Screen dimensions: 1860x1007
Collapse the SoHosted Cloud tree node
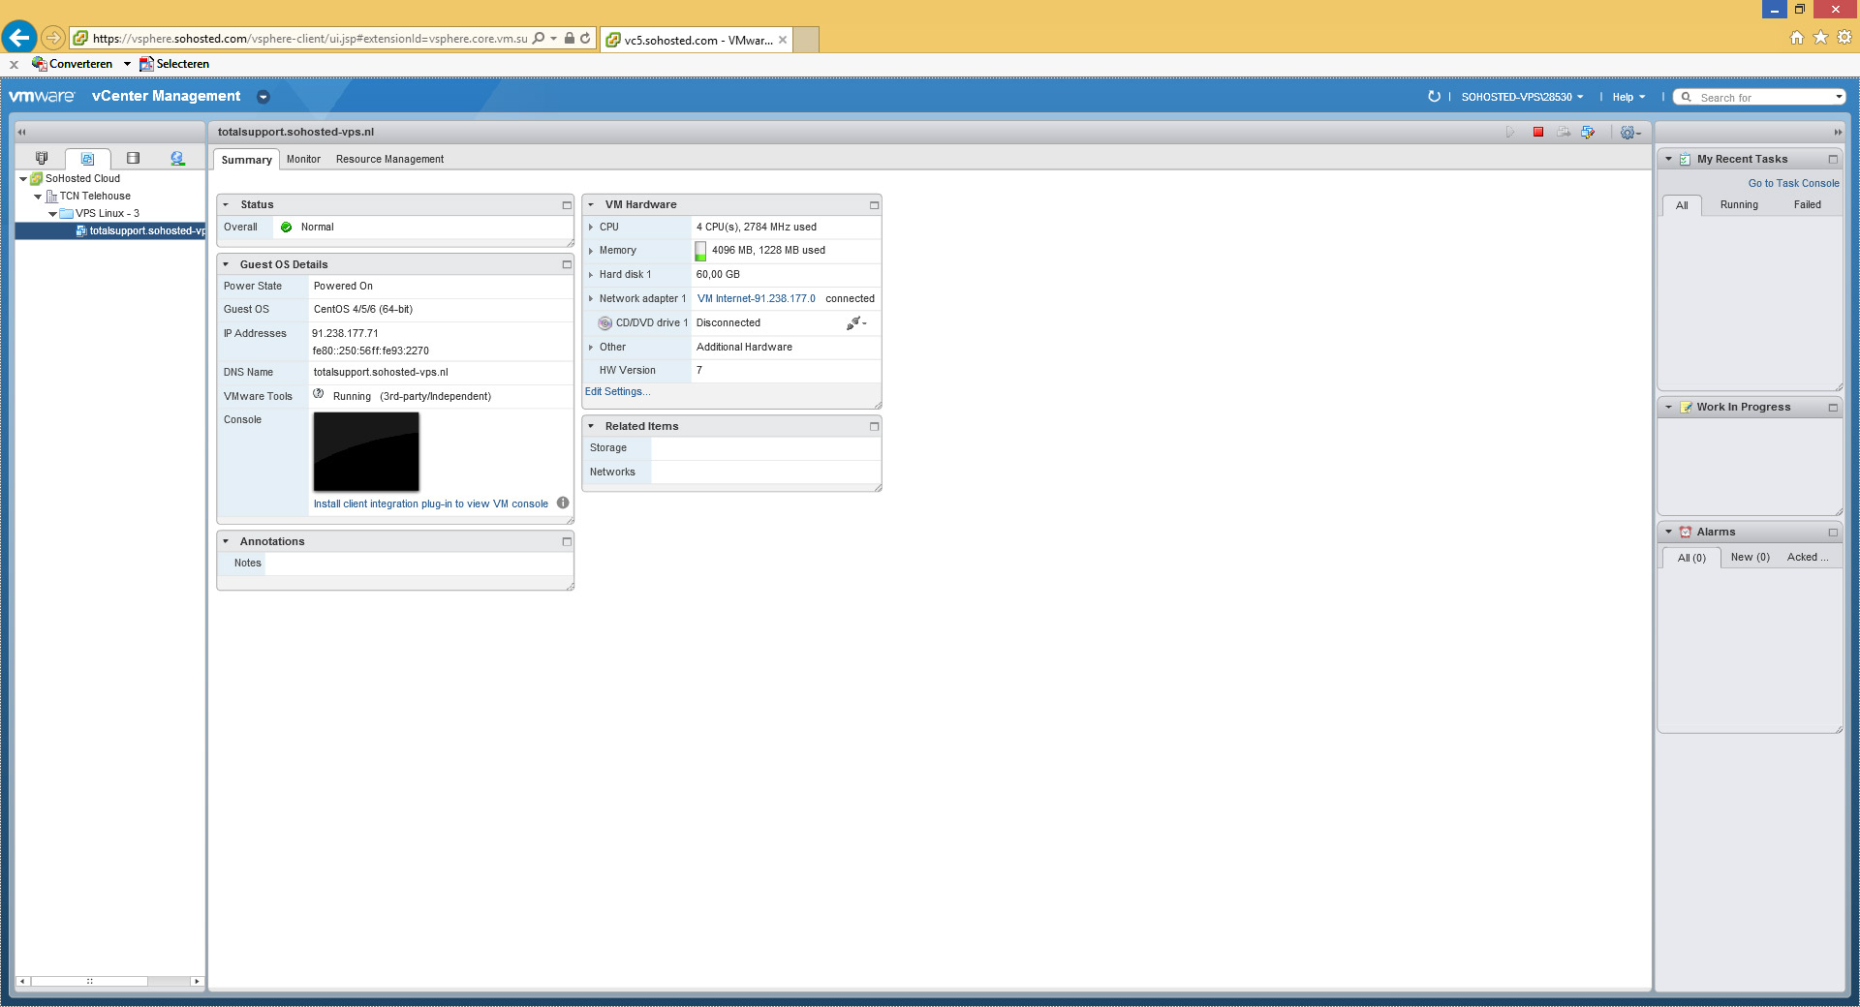[23, 179]
